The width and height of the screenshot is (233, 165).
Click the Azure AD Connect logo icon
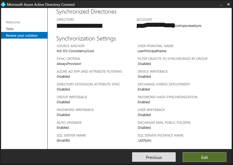[3, 5]
